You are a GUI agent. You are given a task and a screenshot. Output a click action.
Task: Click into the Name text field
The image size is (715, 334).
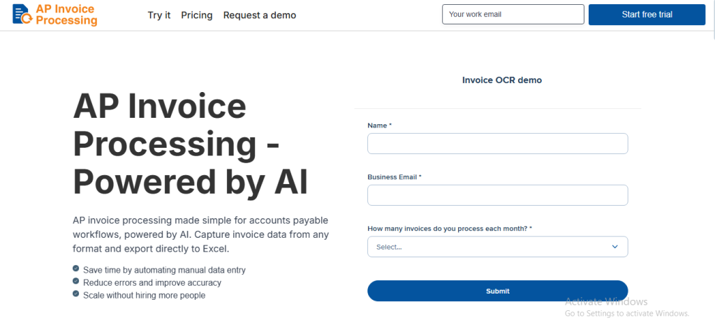pyautogui.click(x=497, y=144)
